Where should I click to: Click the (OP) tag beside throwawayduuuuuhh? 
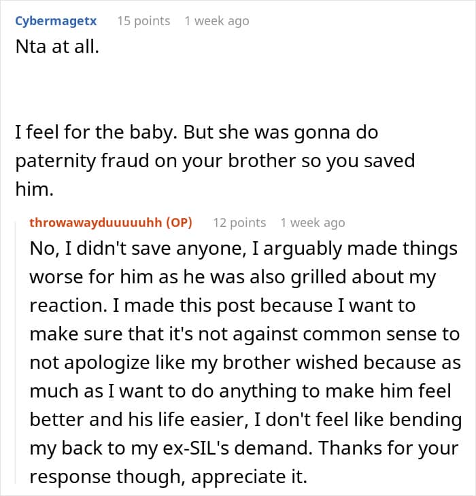tap(179, 223)
